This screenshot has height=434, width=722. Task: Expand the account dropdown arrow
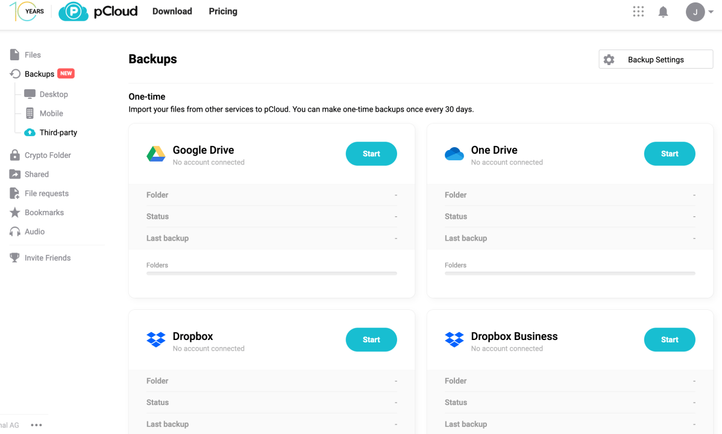pos(711,12)
